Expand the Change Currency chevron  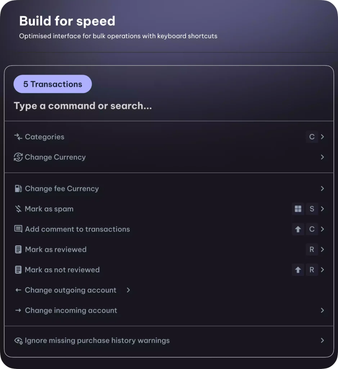coord(323,157)
